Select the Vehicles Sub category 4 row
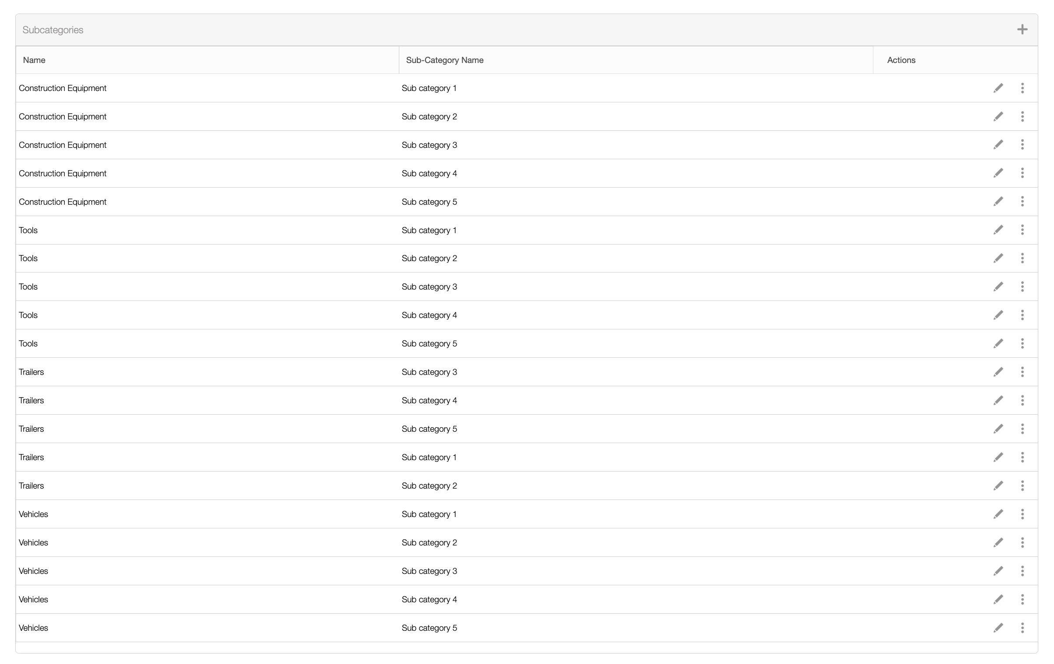The width and height of the screenshot is (1054, 664). click(429, 600)
